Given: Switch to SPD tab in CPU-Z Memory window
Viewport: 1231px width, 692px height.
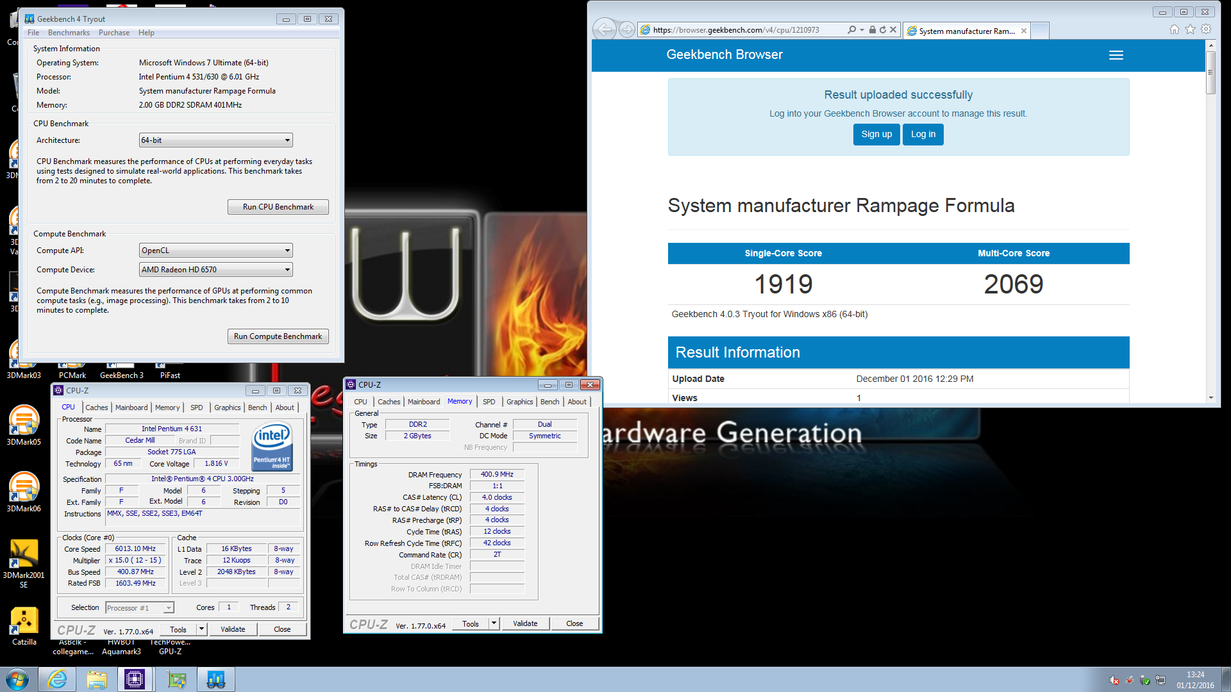Looking at the screenshot, I should tap(489, 402).
